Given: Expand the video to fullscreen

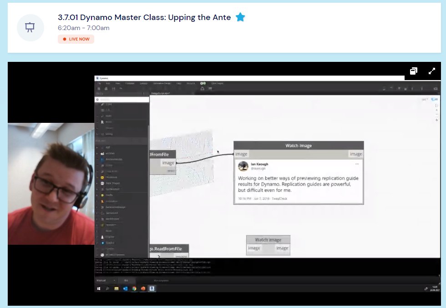Looking at the screenshot, I should tap(432, 71).
